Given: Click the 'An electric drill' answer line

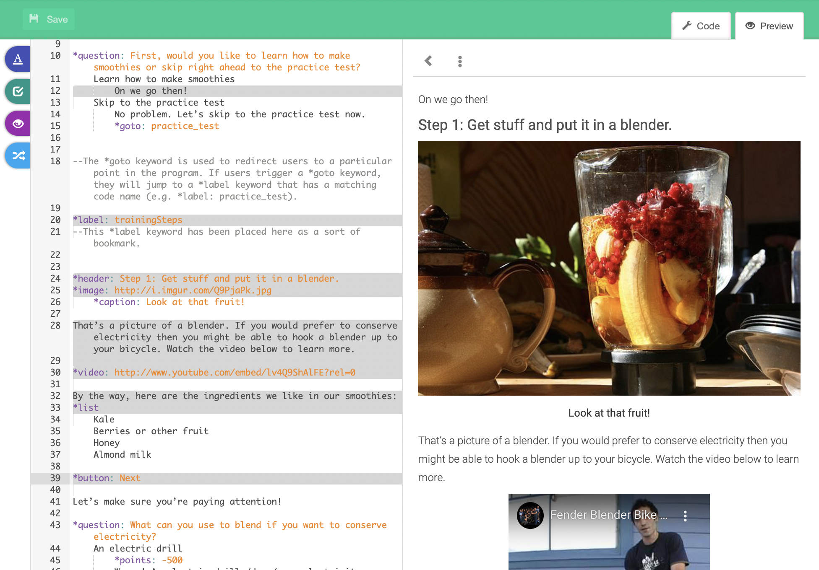Looking at the screenshot, I should [138, 549].
